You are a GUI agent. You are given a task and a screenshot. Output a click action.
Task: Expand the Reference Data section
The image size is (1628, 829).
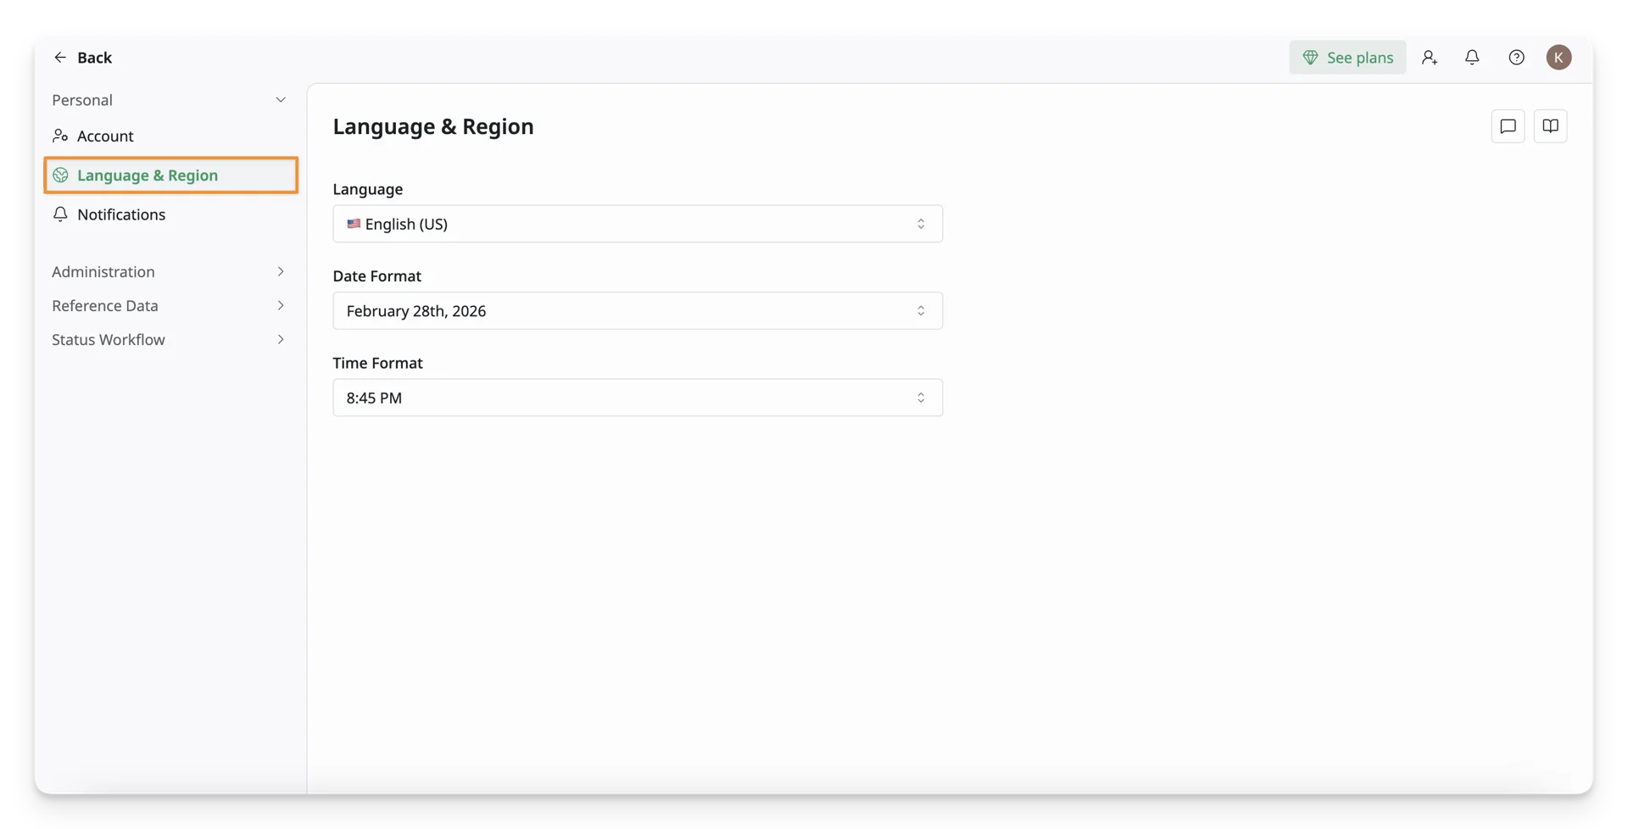[170, 306]
